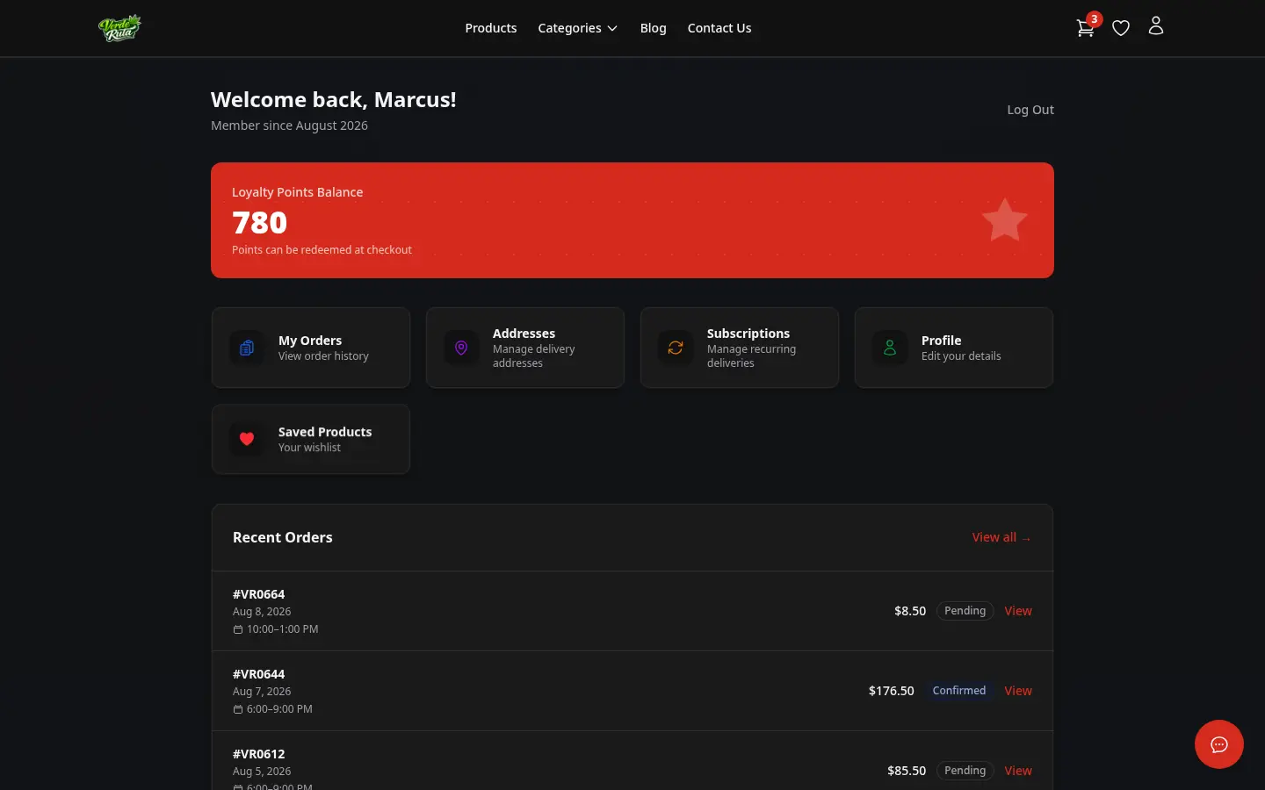Click the Aug 8, 2026 date
The image size is (1265, 790).
[262, 612]
